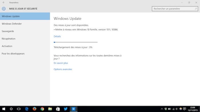This screenshot has height=112, width=200.
Task: Launch Microsoft Edge from the taskbar
Action: (27, 109)
